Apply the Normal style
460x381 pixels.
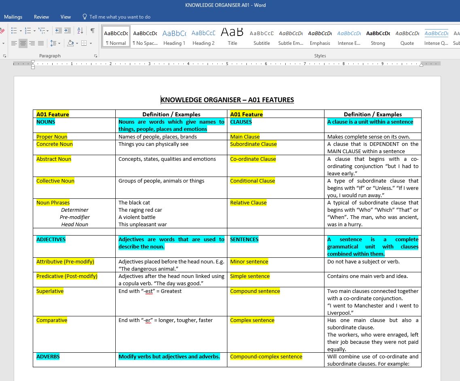[116, 36]
